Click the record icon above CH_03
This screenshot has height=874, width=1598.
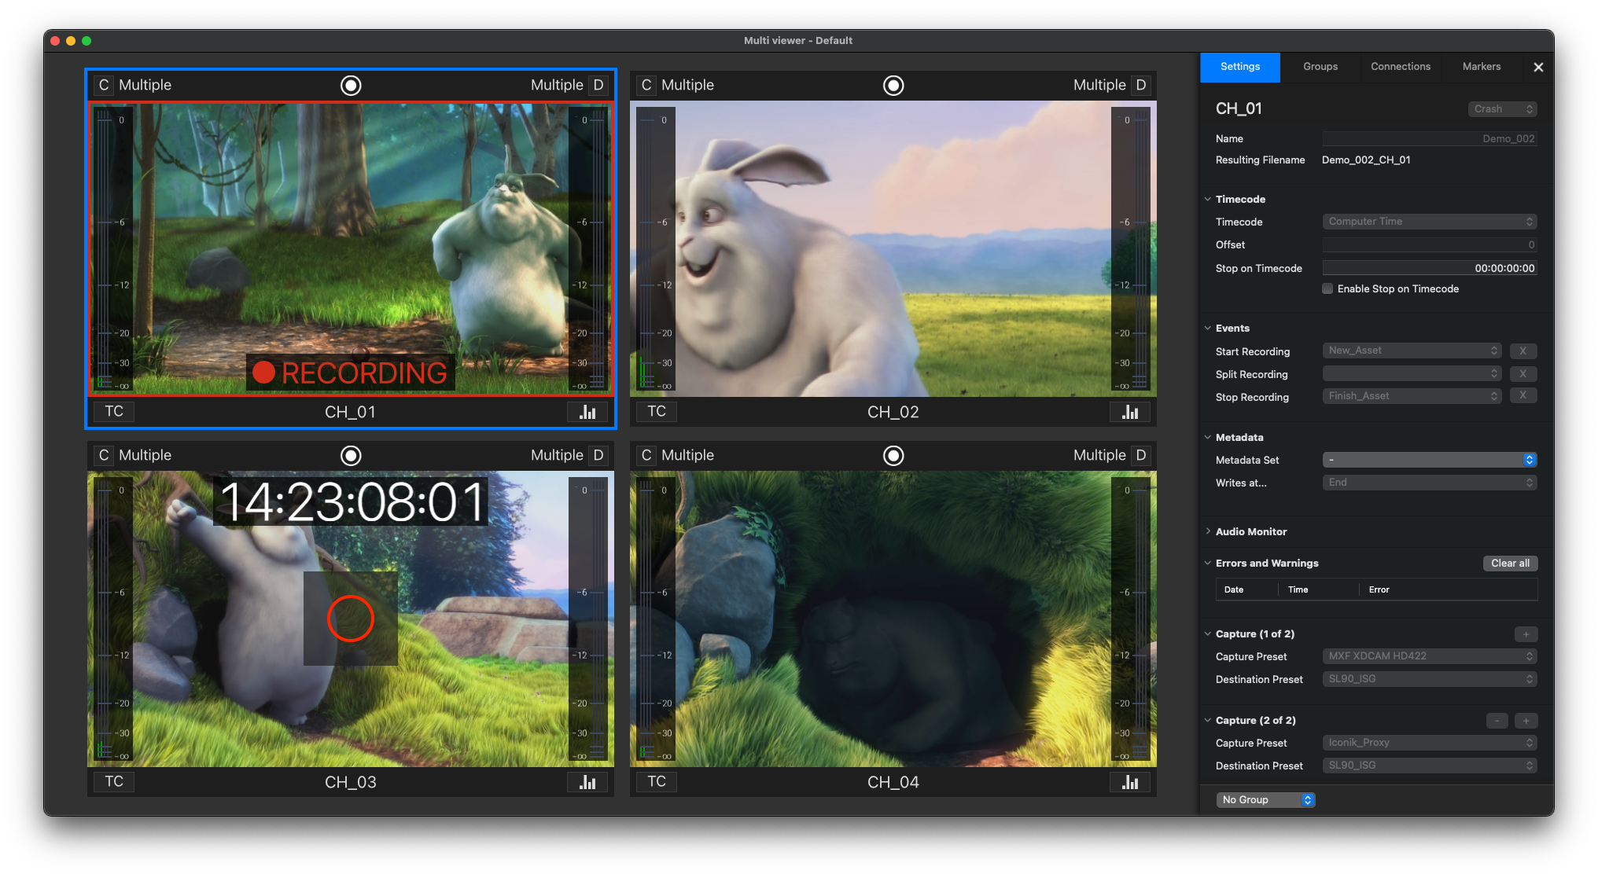click(x=351, y=455)
